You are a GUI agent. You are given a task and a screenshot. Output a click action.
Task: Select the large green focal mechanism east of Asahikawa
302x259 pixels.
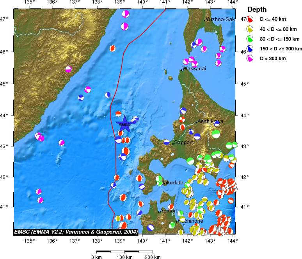[216, 134]
